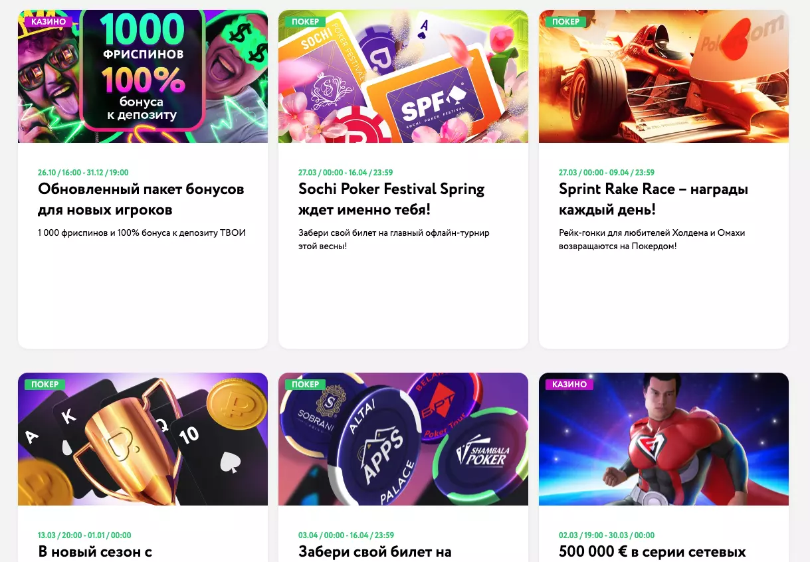Click the Sprint Rake Race date range
Screen dimensions: 810x562
tap(607, 173)
